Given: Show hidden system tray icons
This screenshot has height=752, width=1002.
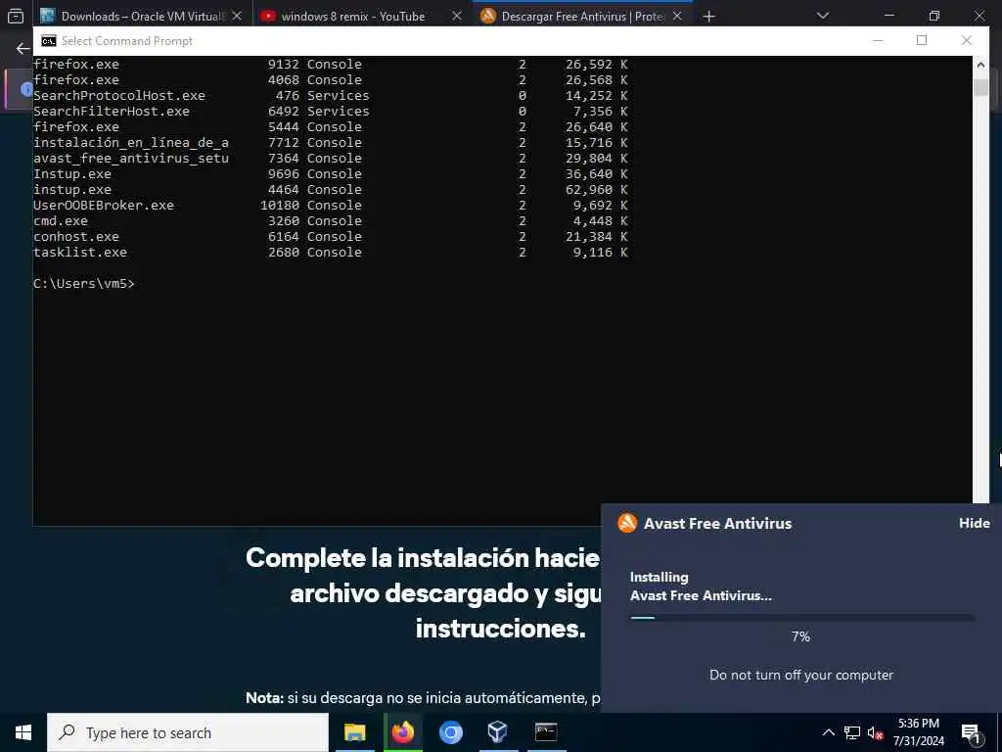Looking at the screenshot, I should coord(828,732).
